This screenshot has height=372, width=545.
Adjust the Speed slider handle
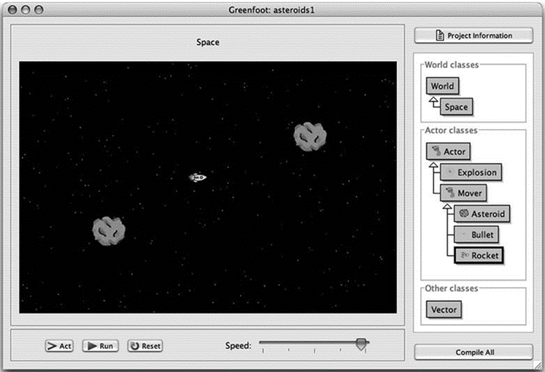361,344
